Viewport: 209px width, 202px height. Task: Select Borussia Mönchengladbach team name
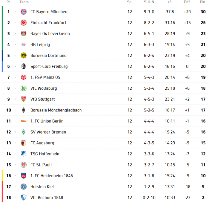[x=56, y=110]
